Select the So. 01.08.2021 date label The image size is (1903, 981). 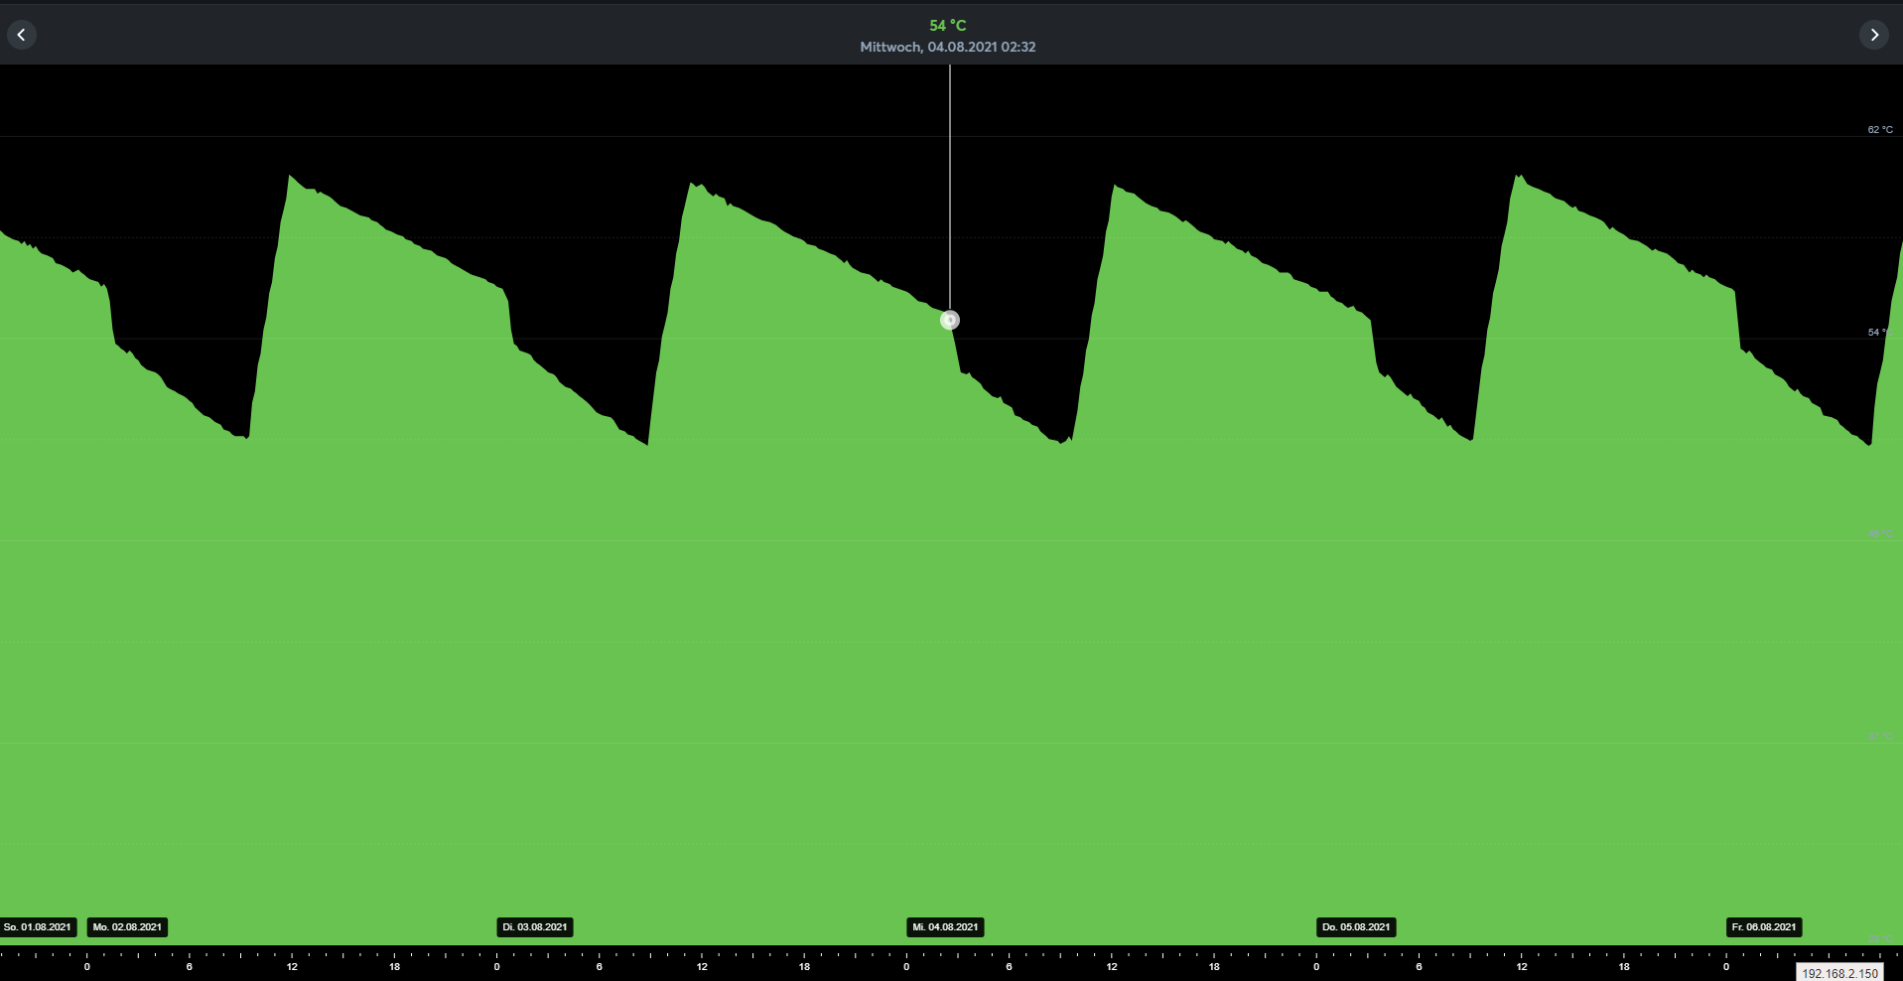pos(38,927)
